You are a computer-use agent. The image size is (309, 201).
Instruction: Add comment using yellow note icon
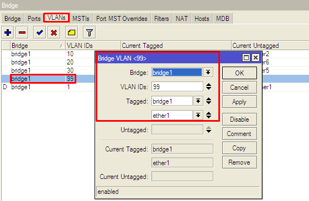point(71,32)
